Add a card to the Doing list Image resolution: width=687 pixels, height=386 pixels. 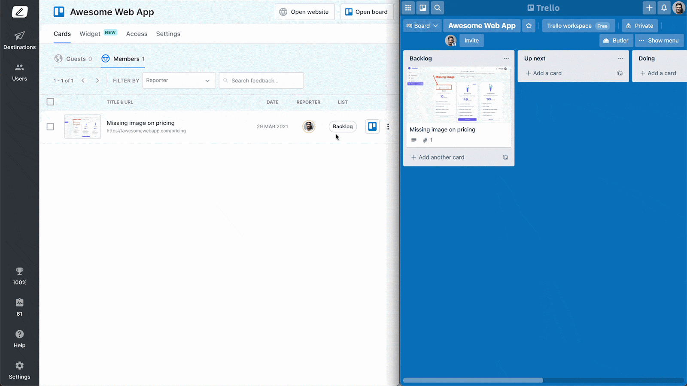click(x=658, y=73)
